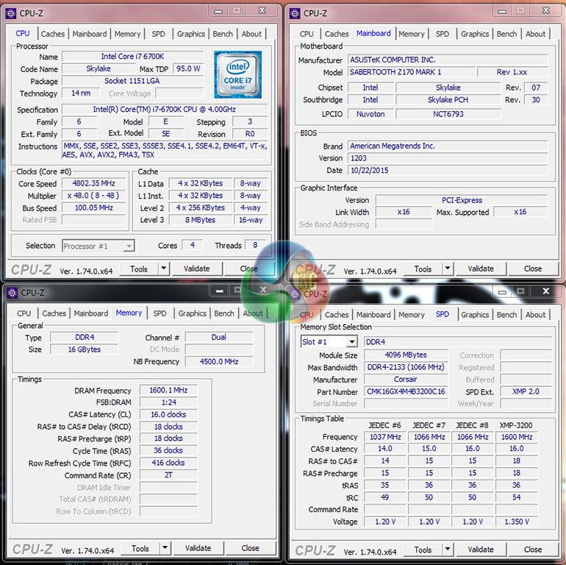Click the DRAM Frequency value 1600.1 MHz
Viewport: 566px width, 565px height.
point(168,390)
